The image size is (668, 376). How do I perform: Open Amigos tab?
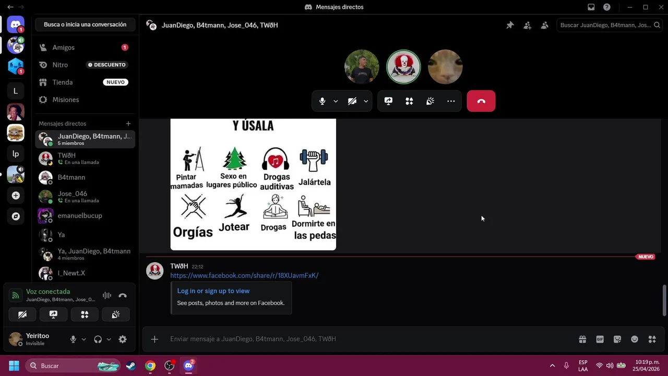click(x=85, y=48)
